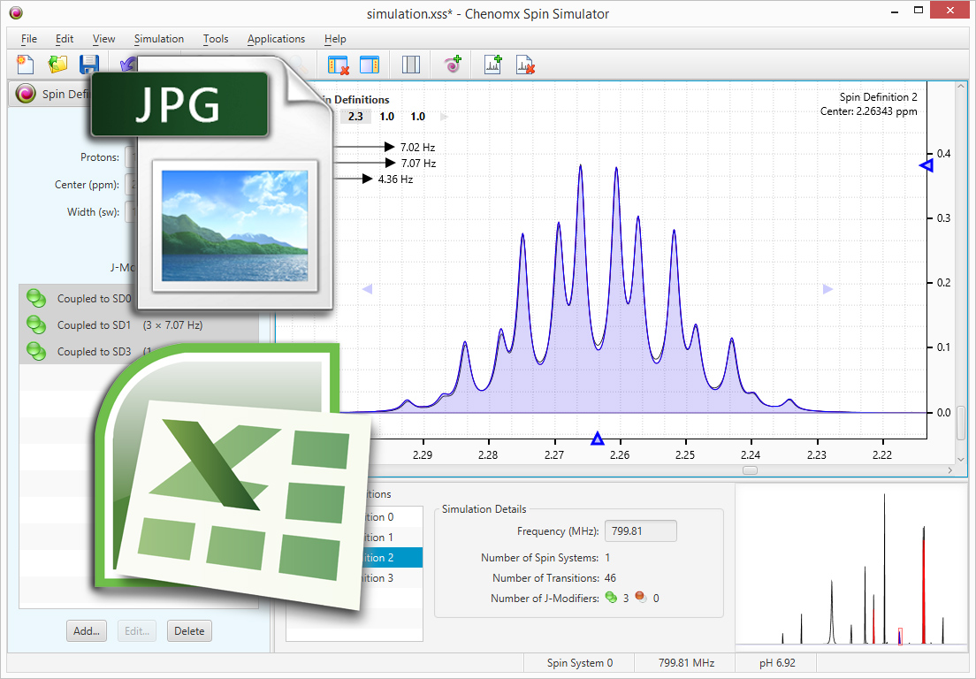Click the green icon beside Coupled to SD3
Image resolution: width=976 pixels, height=679 pixels.
(37, 352)
